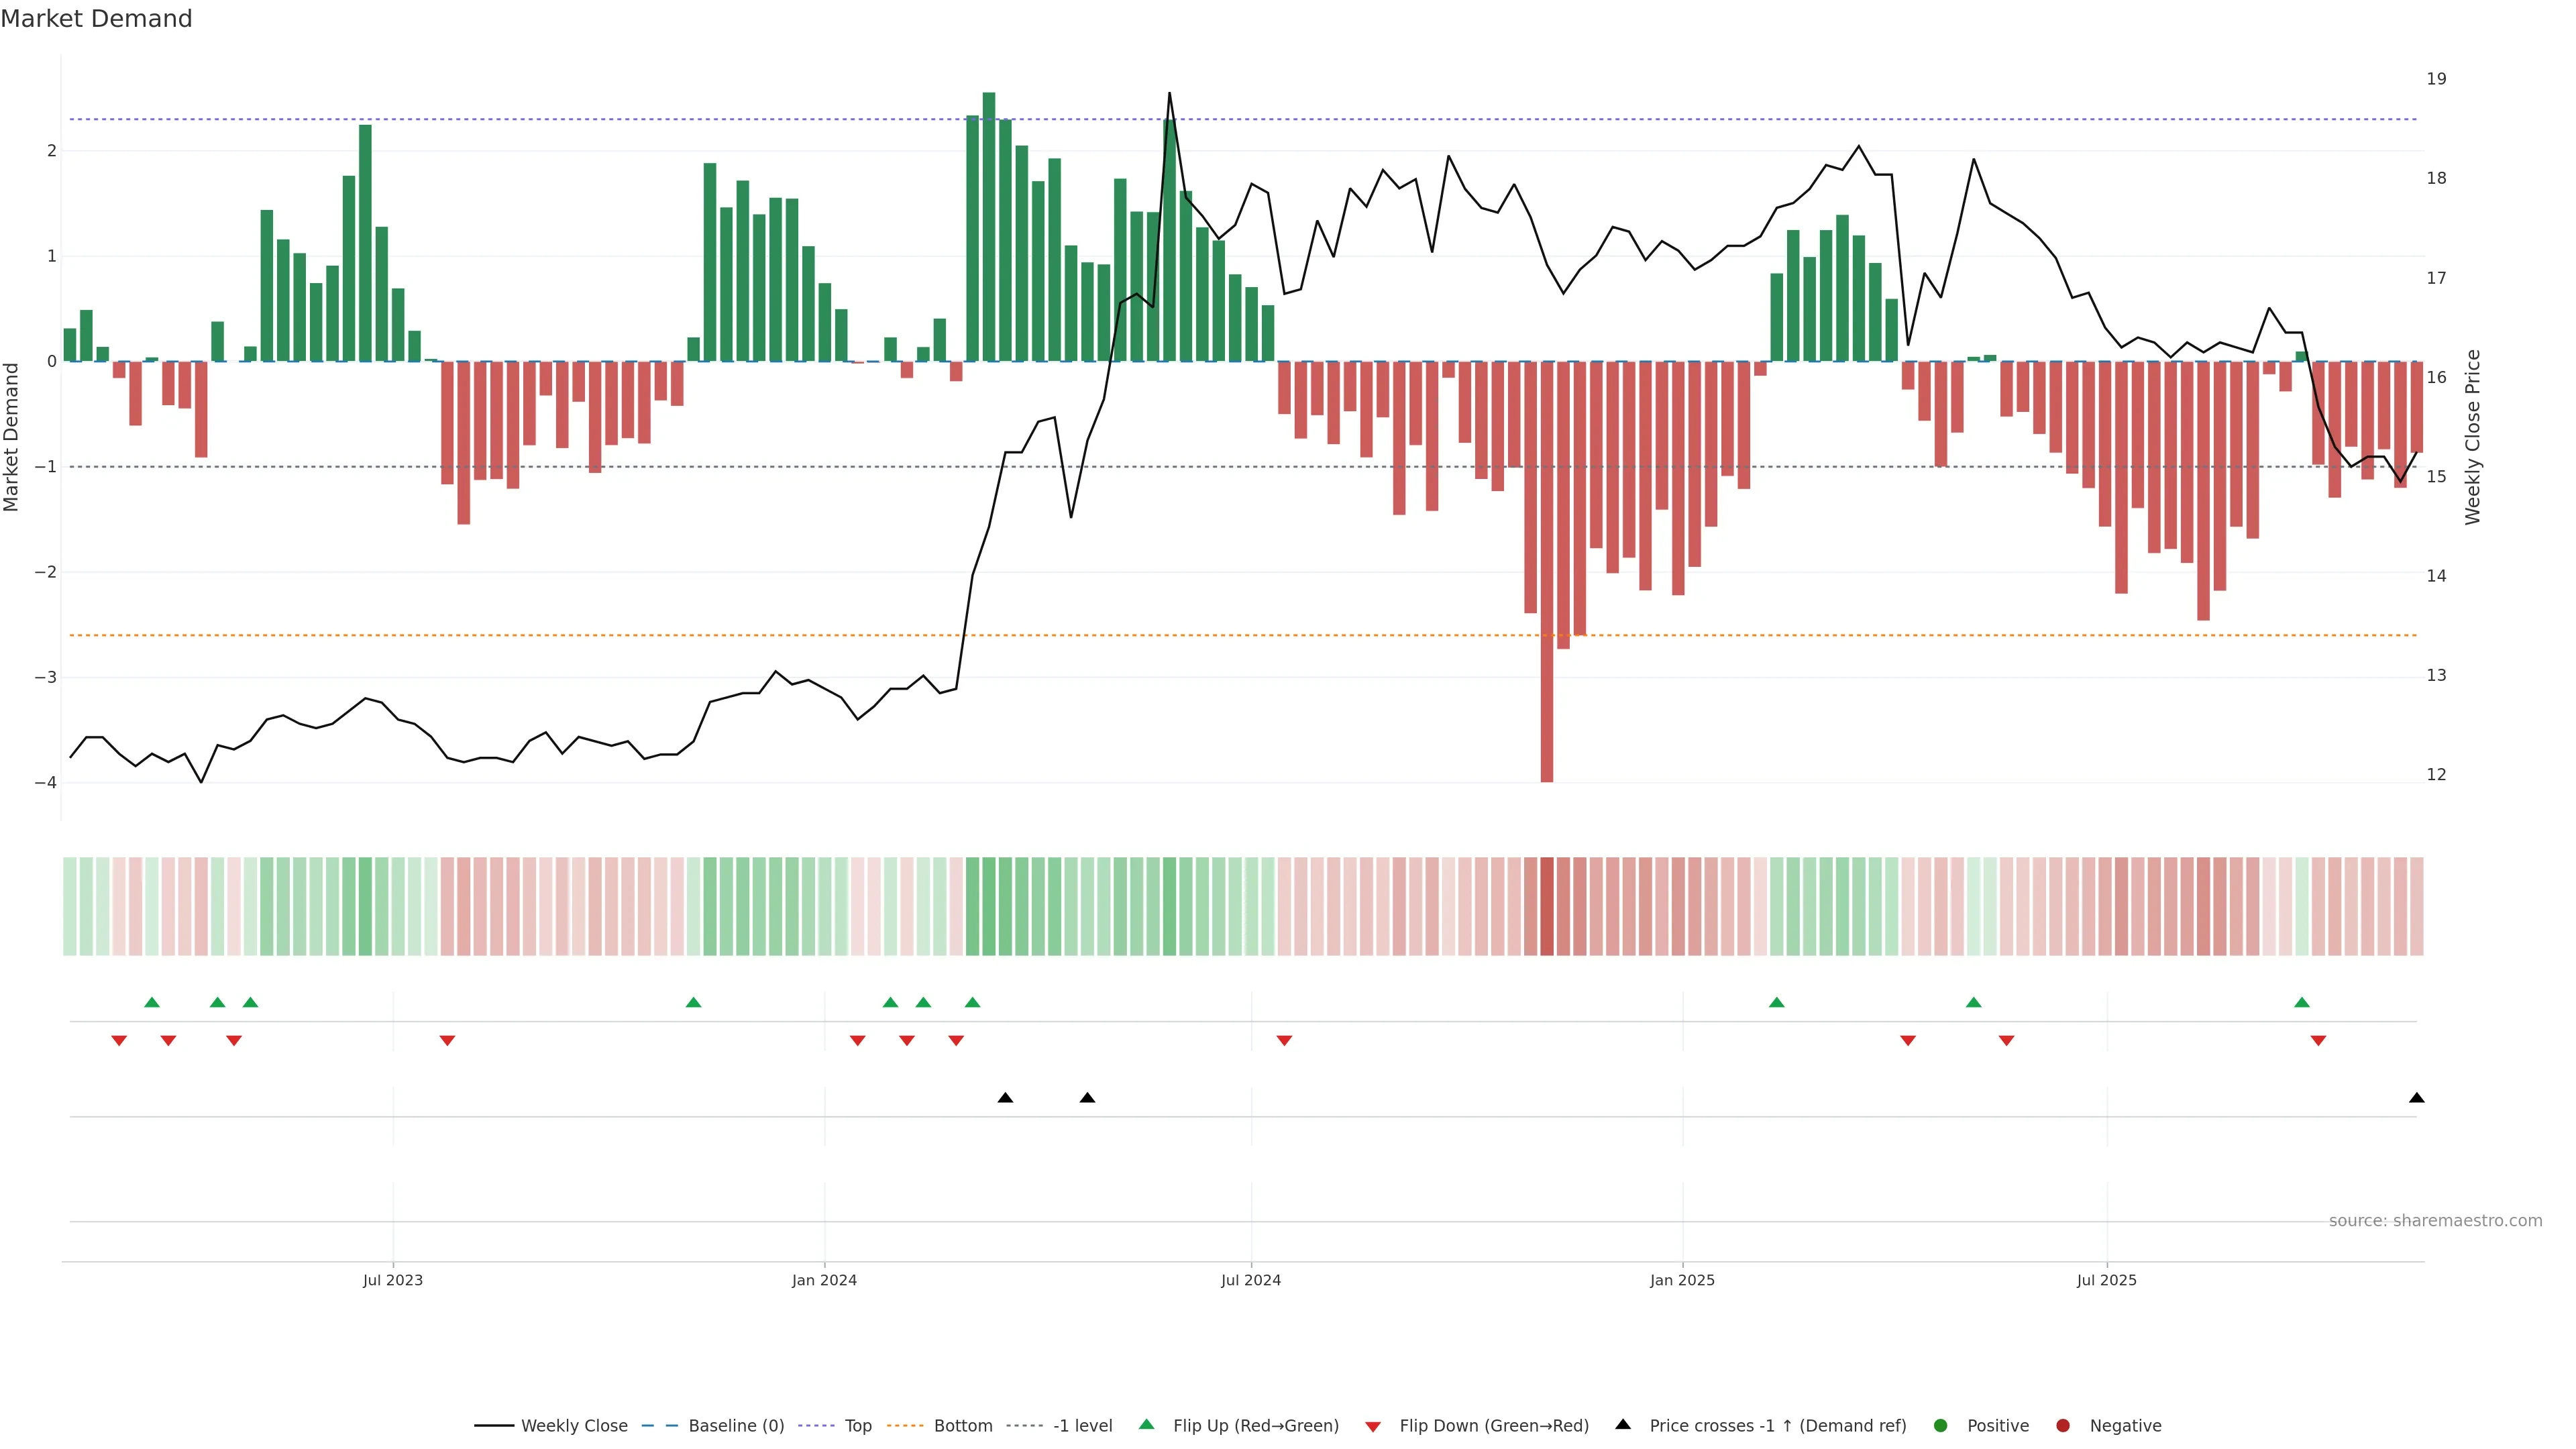Hide the Top dotted line series
Image resolution: width=2576 pixels, height=1449 pixels.
coord(857,1425)
